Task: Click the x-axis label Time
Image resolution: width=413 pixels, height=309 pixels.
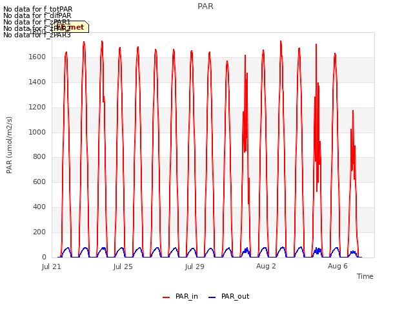Action: (365, 276)
